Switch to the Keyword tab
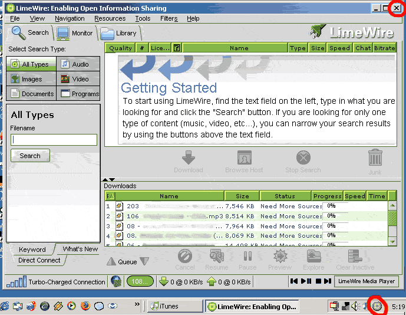The height and width of the screenshot is (315, 406). (32, 250)
